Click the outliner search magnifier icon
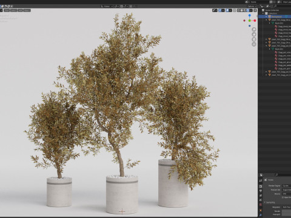The height and width of the screenshot is (218, 291). [x=275, y=6]
